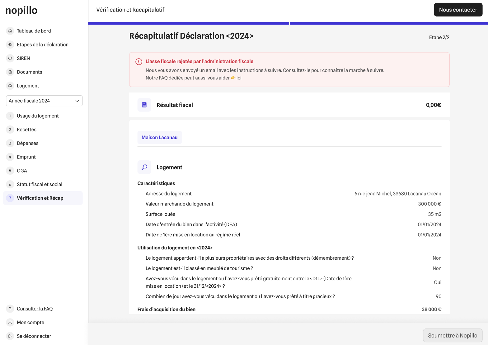Expand the fiscal year chevron arrow
This screenshot has width=488, height=345.
coord(77,101)
